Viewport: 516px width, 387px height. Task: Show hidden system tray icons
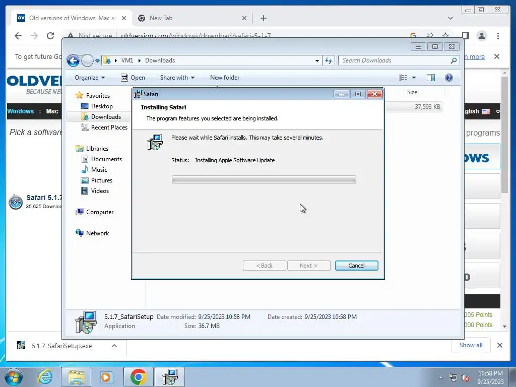click(x=440, y=377)
